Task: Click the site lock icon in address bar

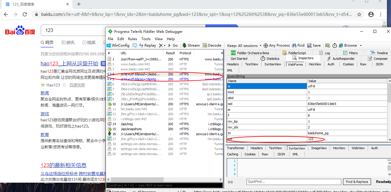Action: pyautogui.click(x=36, y=14)
